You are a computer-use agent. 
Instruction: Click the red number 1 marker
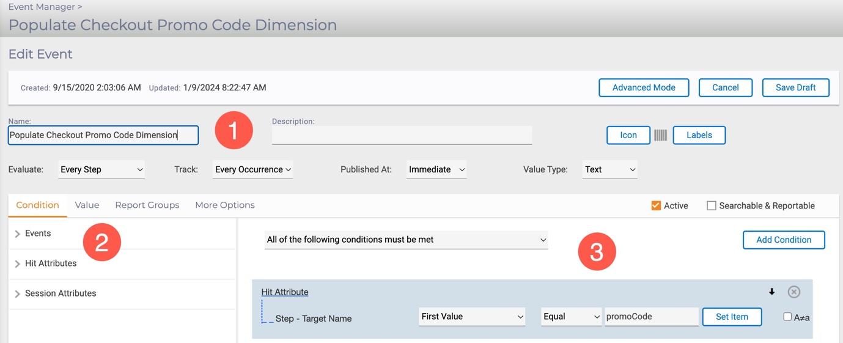pos(234,130)
